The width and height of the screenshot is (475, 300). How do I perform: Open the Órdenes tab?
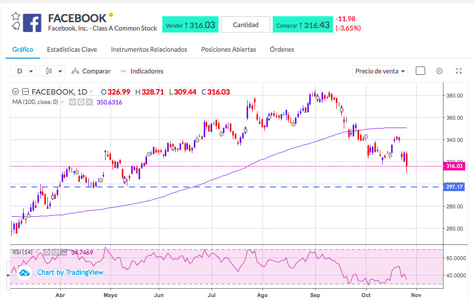282,49
